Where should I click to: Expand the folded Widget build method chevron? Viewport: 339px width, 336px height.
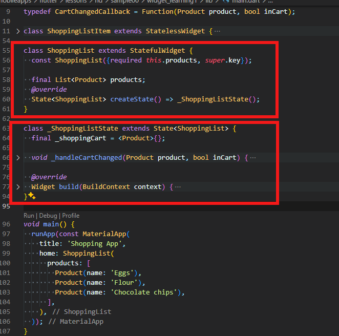click(x=18, y=187)
